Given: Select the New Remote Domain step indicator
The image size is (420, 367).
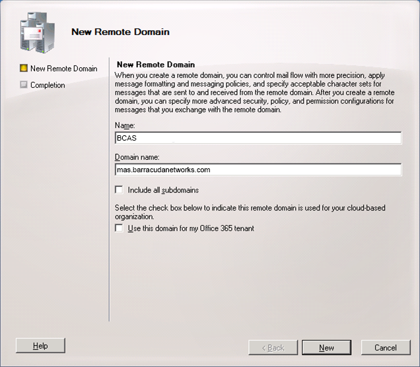Looking at the screenshot, I should [x=24, y=68].
